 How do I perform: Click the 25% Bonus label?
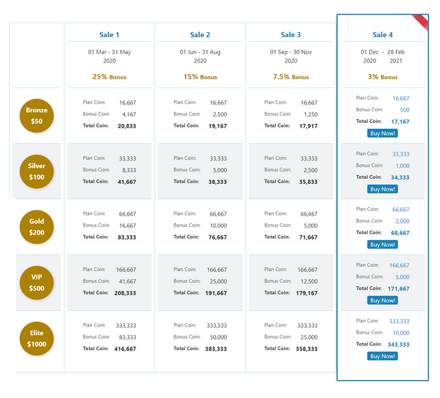[109, 77]
